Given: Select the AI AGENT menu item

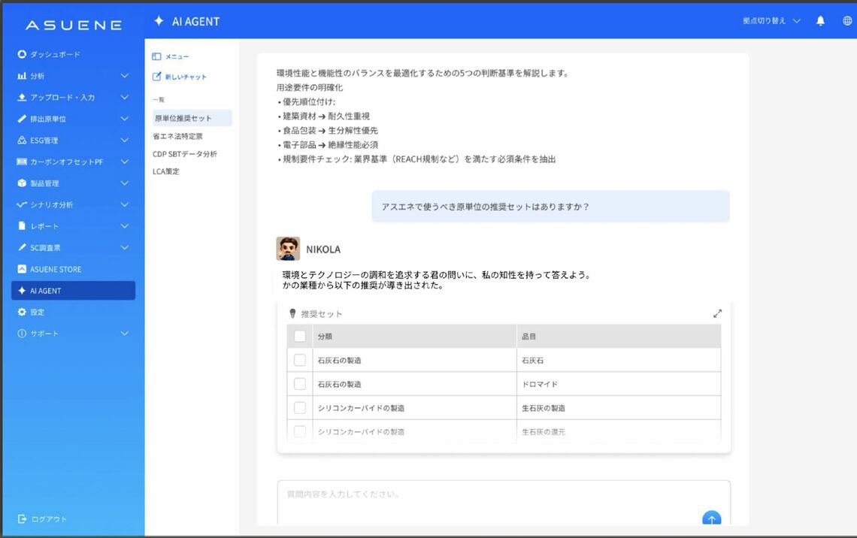Looking at the screenshot, I should point(73,291).
